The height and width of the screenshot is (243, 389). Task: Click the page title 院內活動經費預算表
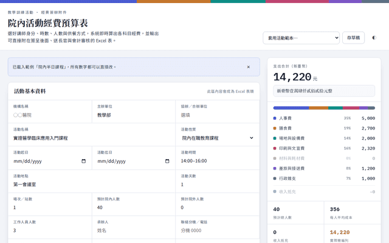(48, 23)
